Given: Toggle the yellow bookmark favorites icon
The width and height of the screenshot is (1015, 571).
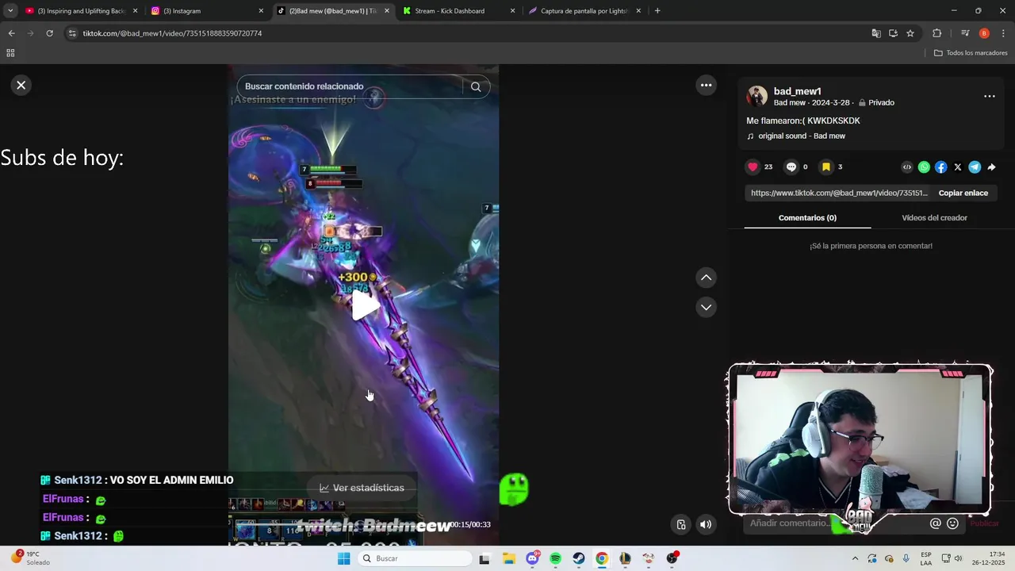Looking at the screenshot, I should click(x=825, y=167).
